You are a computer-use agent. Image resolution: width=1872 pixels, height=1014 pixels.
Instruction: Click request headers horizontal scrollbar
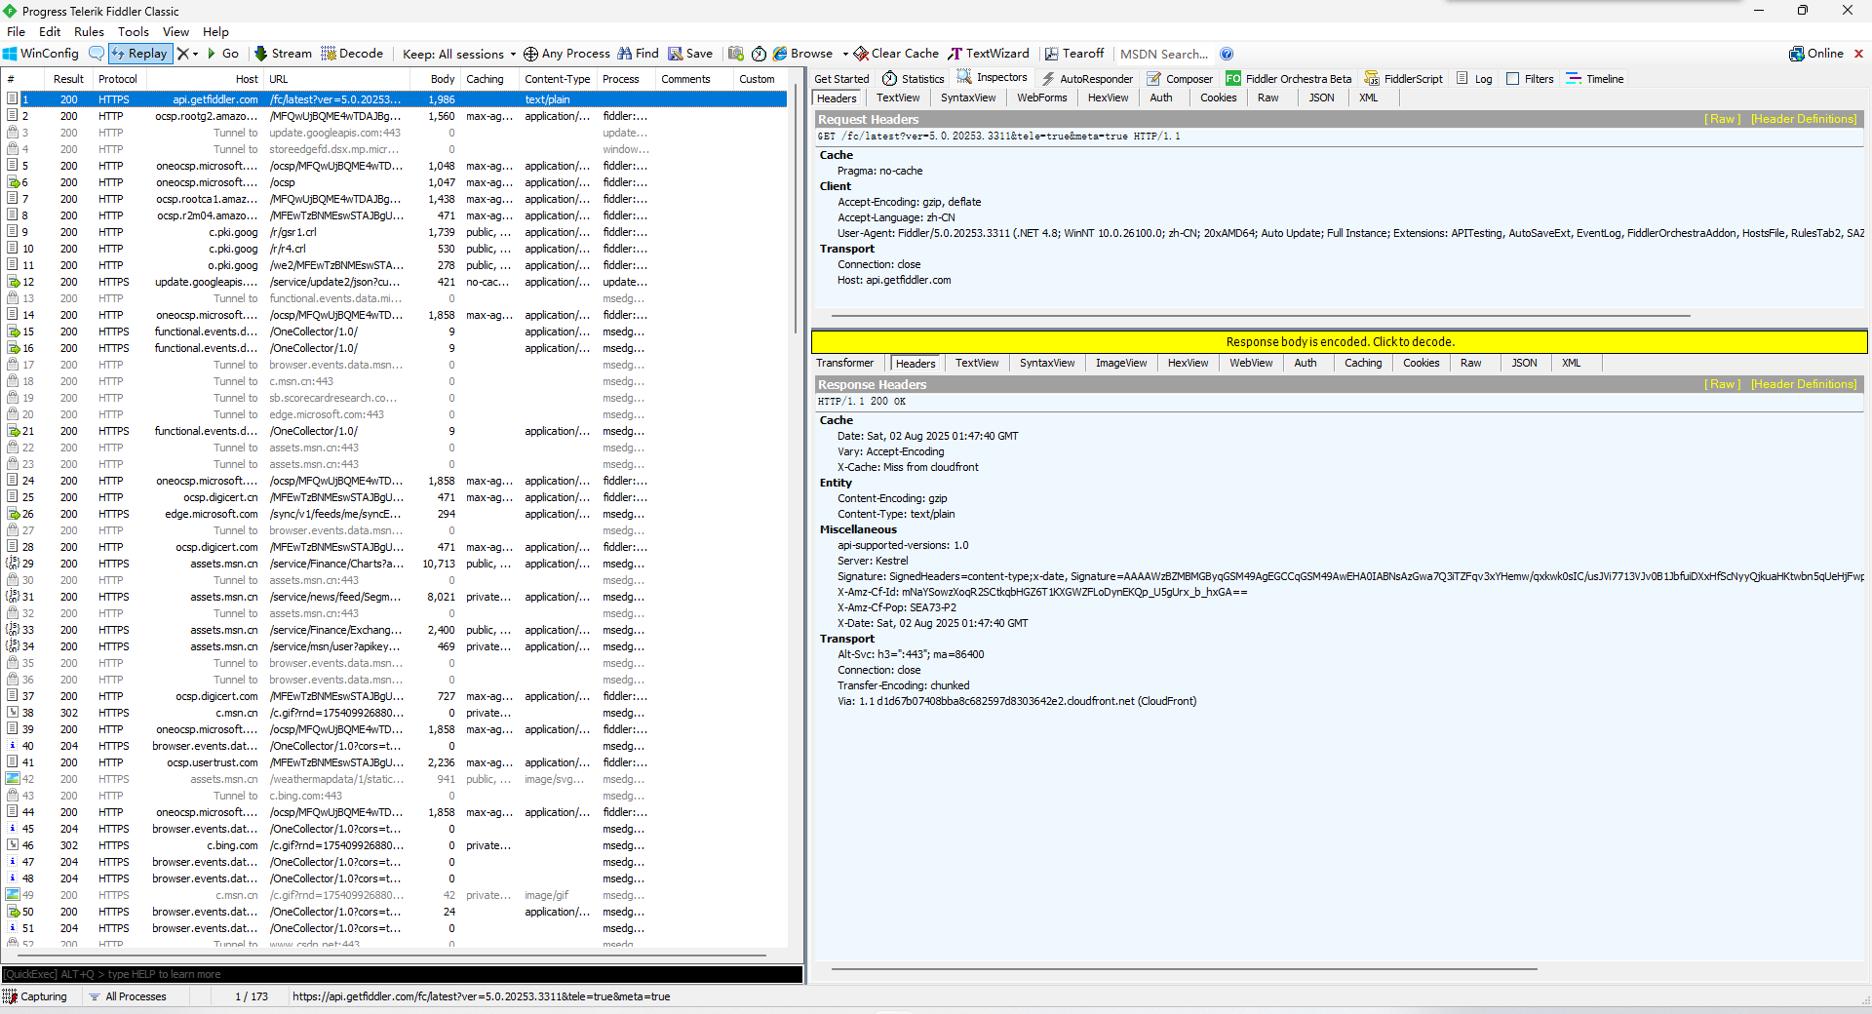click(x=1260, y=316)
